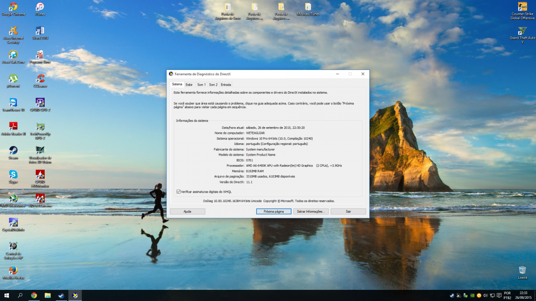This screenshot has height=301, width=536.
Task: Open the 3D Vision photo viewer icon
Action: coord(40,155)
